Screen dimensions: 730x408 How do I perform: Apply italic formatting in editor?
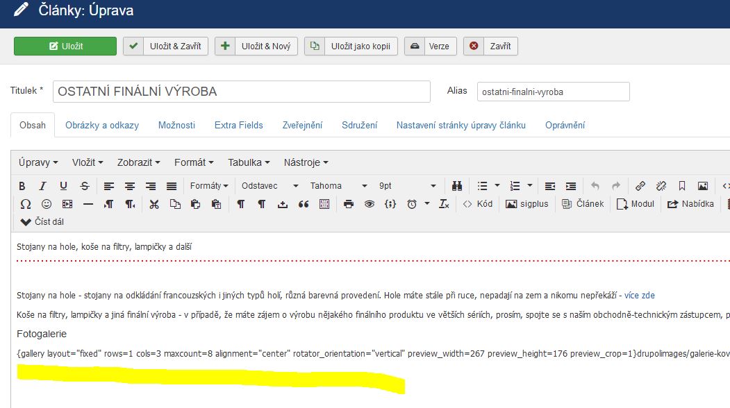pyautogui.click(x=42, y=186)
